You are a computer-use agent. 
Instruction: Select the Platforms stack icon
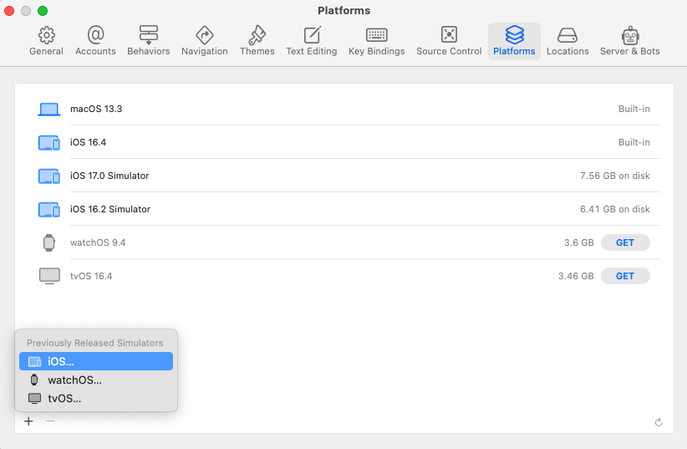point(514,34)
